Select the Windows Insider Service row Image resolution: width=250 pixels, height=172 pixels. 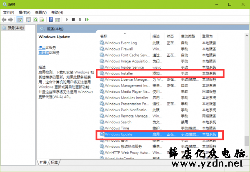click(158, 67)
